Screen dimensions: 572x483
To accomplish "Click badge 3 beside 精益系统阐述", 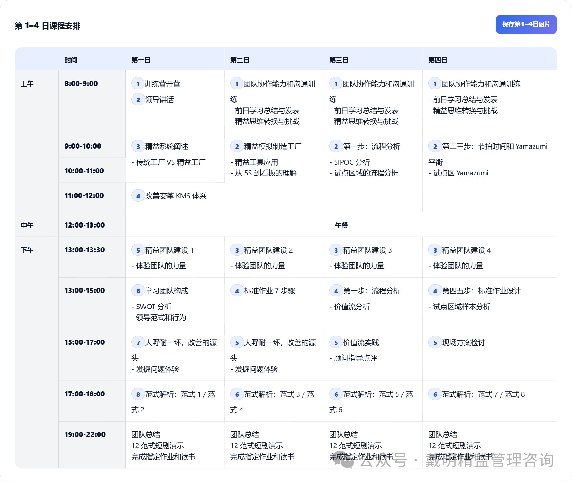I will pos(138,146).
